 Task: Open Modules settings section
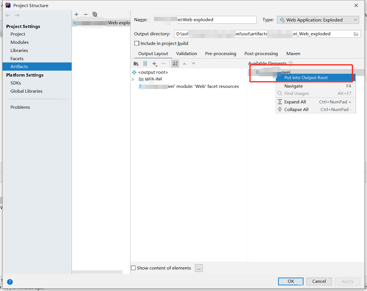pos(20,42)
